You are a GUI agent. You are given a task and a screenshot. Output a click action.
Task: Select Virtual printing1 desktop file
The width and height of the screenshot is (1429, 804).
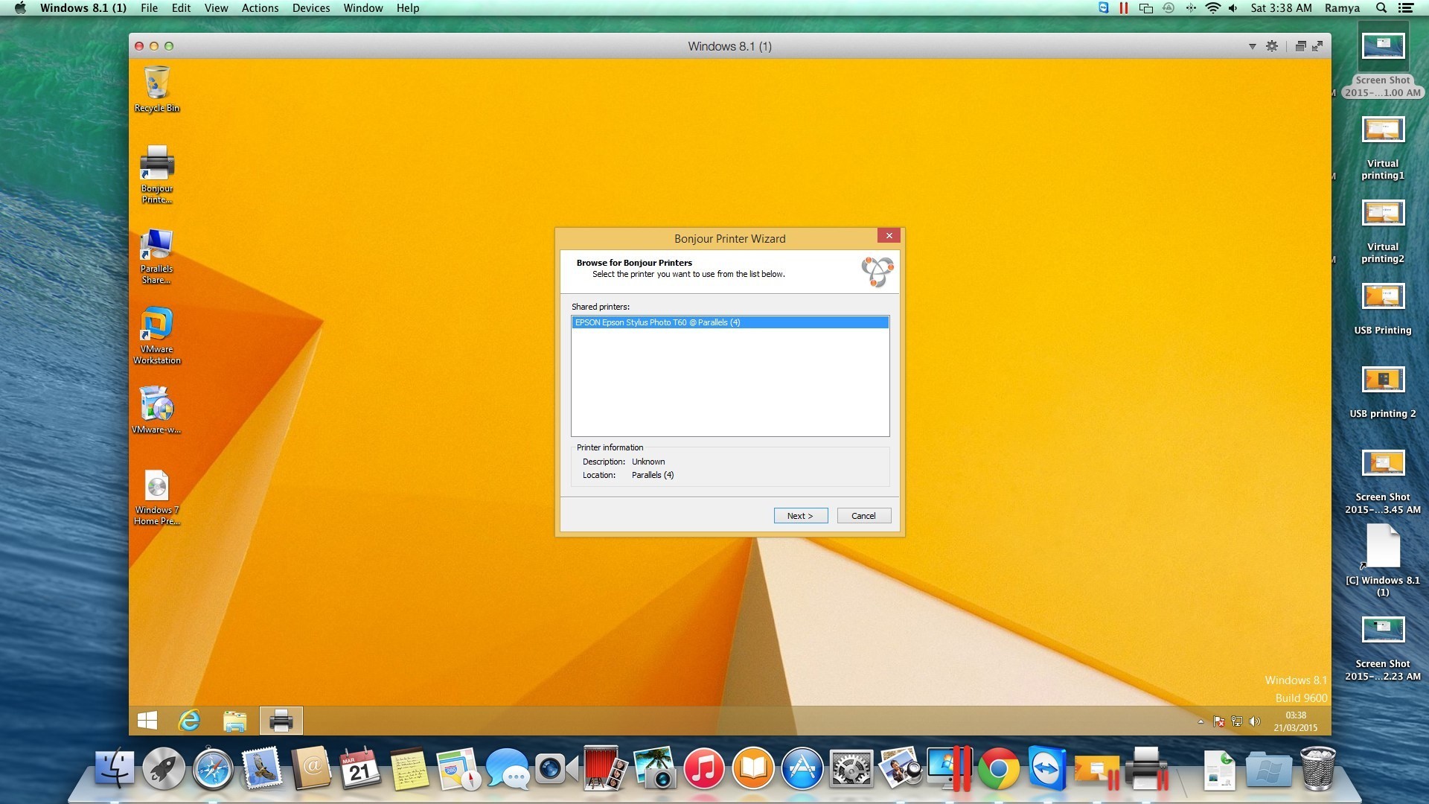[x=1383, y=148]
